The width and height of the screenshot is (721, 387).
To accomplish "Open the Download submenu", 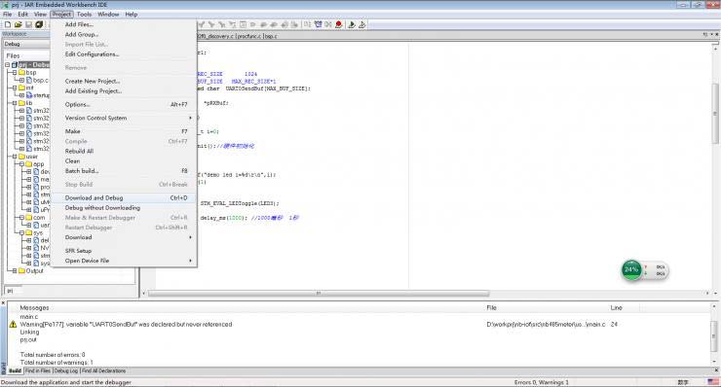I will pos(124,237).
